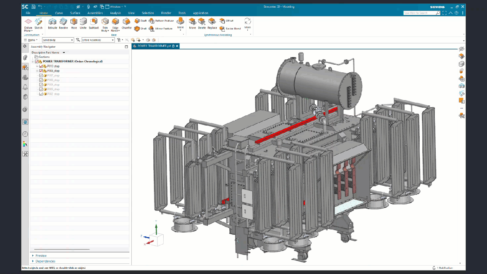Uncheck the POWER TRANSFORMER assembly checkbox
The height and width of the screenshot is (274, 487).
(37, 62)
